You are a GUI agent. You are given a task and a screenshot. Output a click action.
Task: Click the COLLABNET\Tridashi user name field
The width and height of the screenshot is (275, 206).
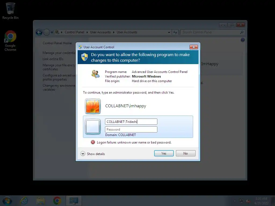click(131, 122)
